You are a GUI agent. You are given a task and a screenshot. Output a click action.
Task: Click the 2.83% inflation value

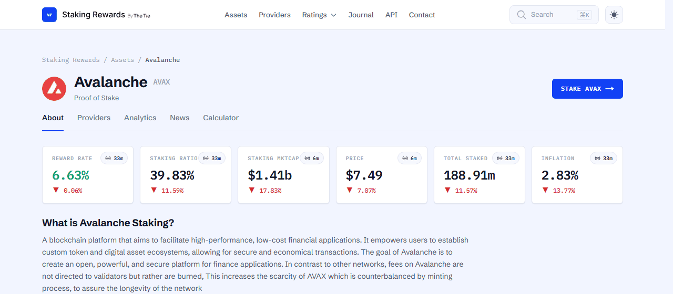[x=560, y=175]
